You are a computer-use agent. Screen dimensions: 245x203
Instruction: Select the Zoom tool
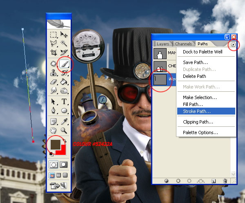tap(64, 130)
